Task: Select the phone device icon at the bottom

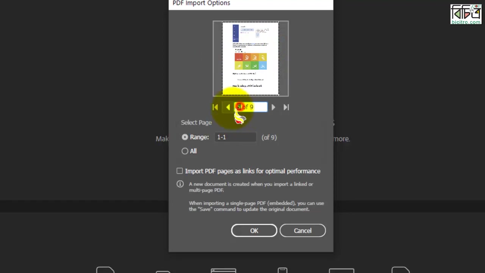Action: tap(282, 271)
